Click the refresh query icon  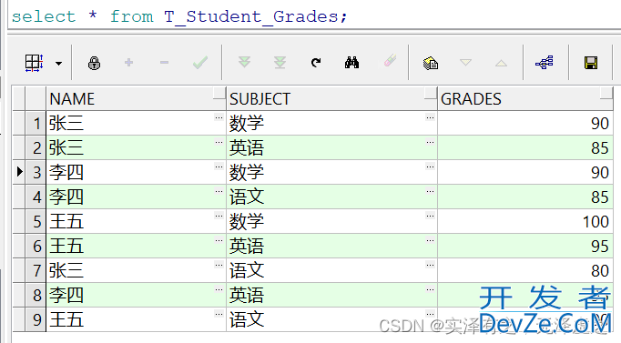pos(316,63)
